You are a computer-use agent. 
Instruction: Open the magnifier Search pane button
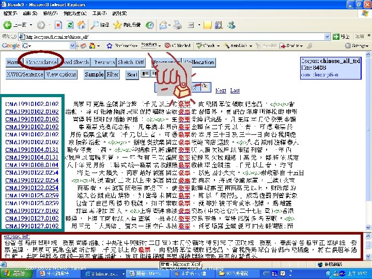coord(100,25)
